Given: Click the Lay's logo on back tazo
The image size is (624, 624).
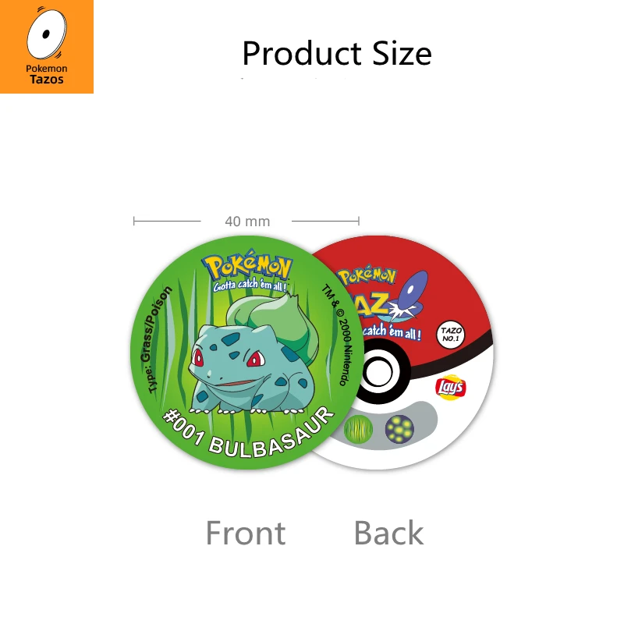Looking at the screenshot, I should [451, 387].
